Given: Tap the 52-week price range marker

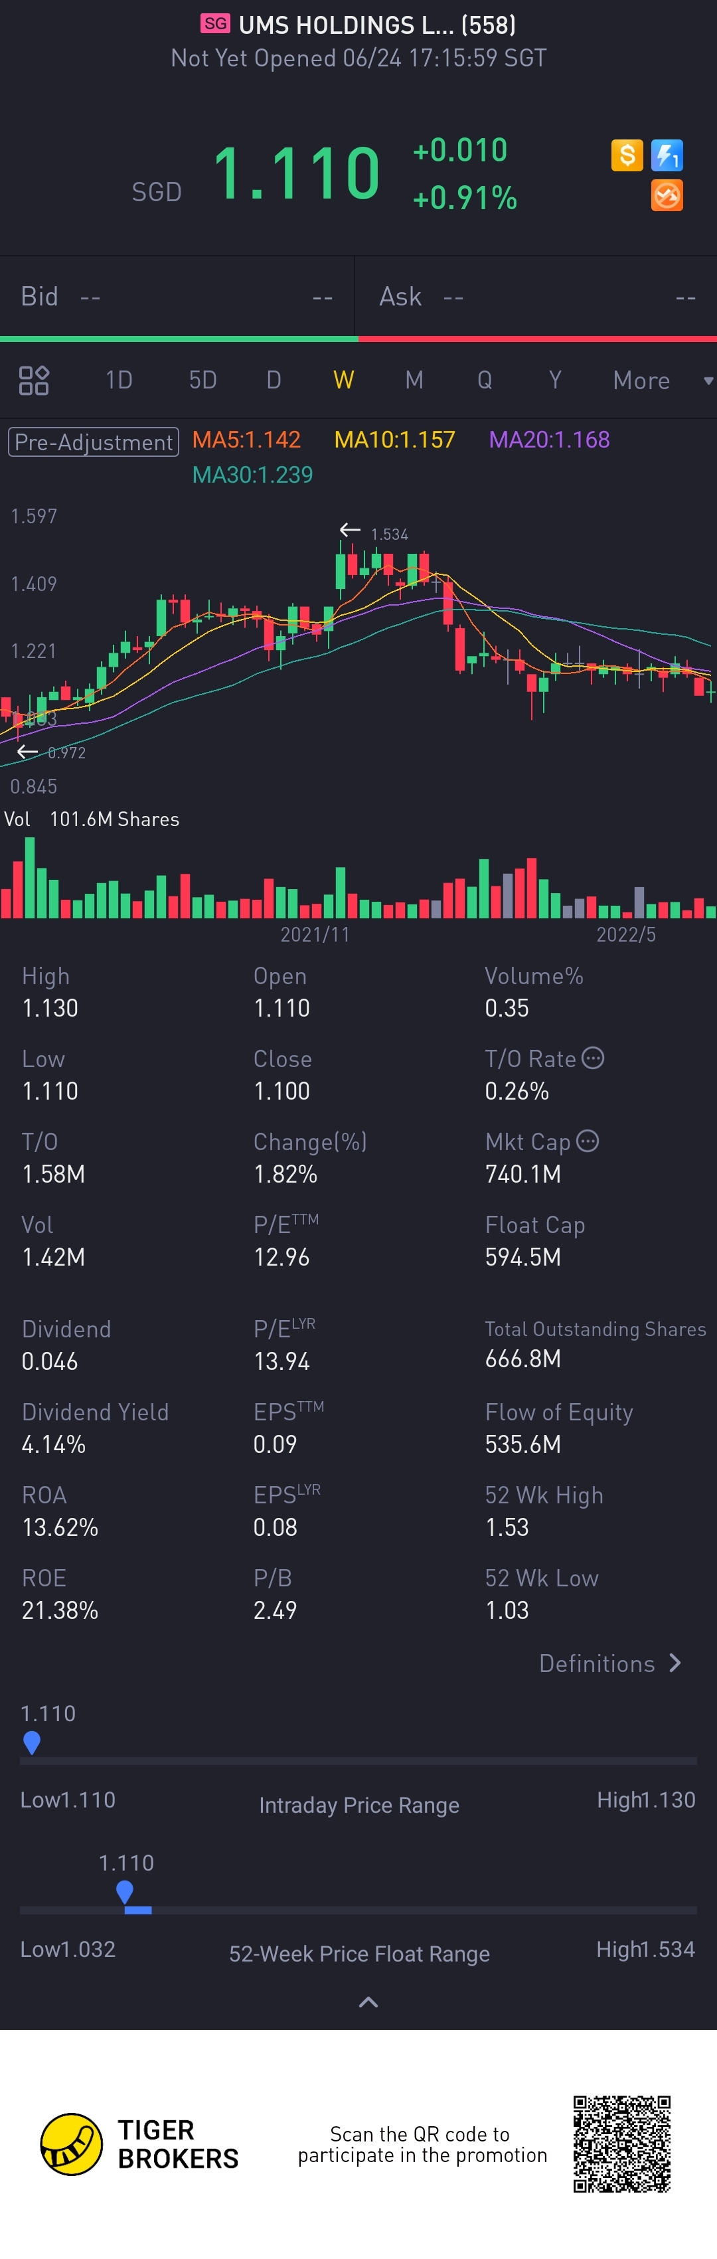Looking at the screenshot, I should tap(124, 1892).
